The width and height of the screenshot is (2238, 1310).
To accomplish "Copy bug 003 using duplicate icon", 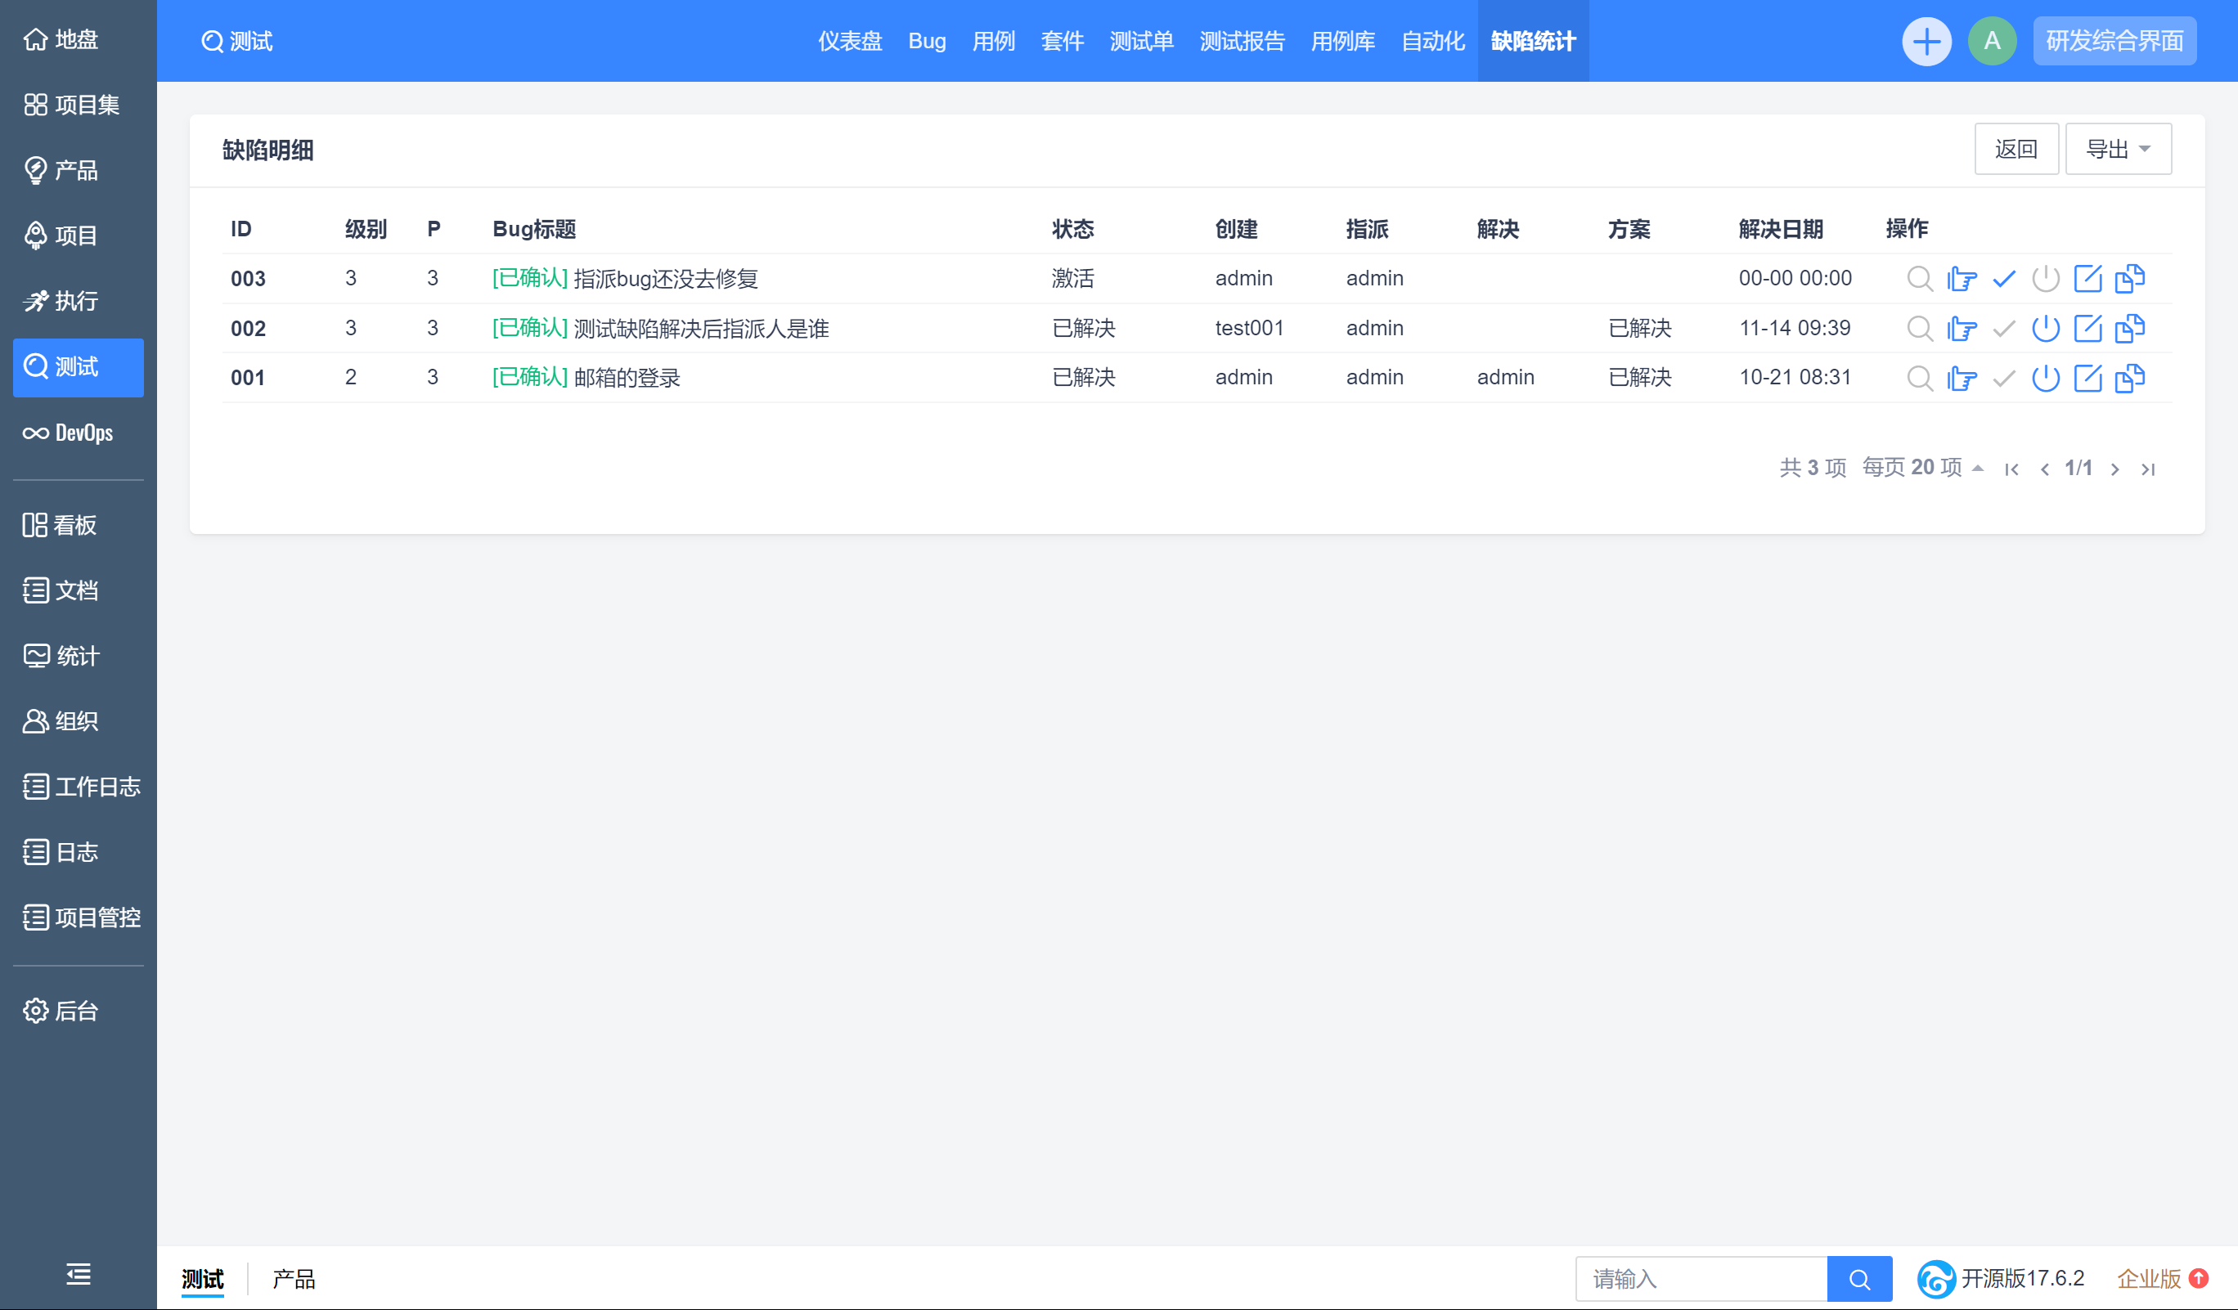I will pyautogui.click(x=2130, y=279).
